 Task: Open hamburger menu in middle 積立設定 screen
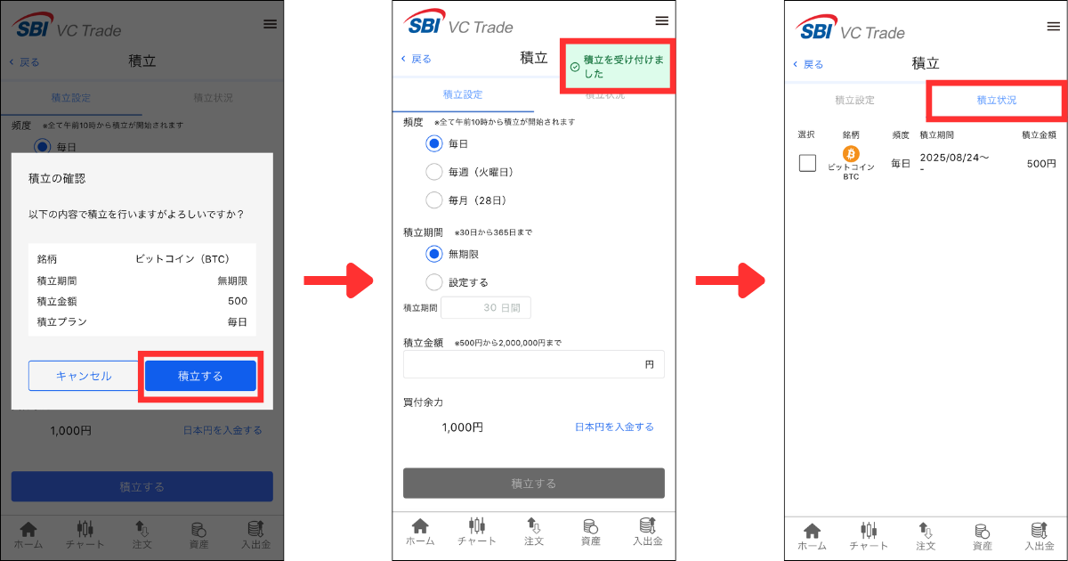(x=661, y=20)
